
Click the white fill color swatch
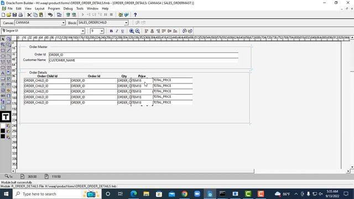(3, 125)
